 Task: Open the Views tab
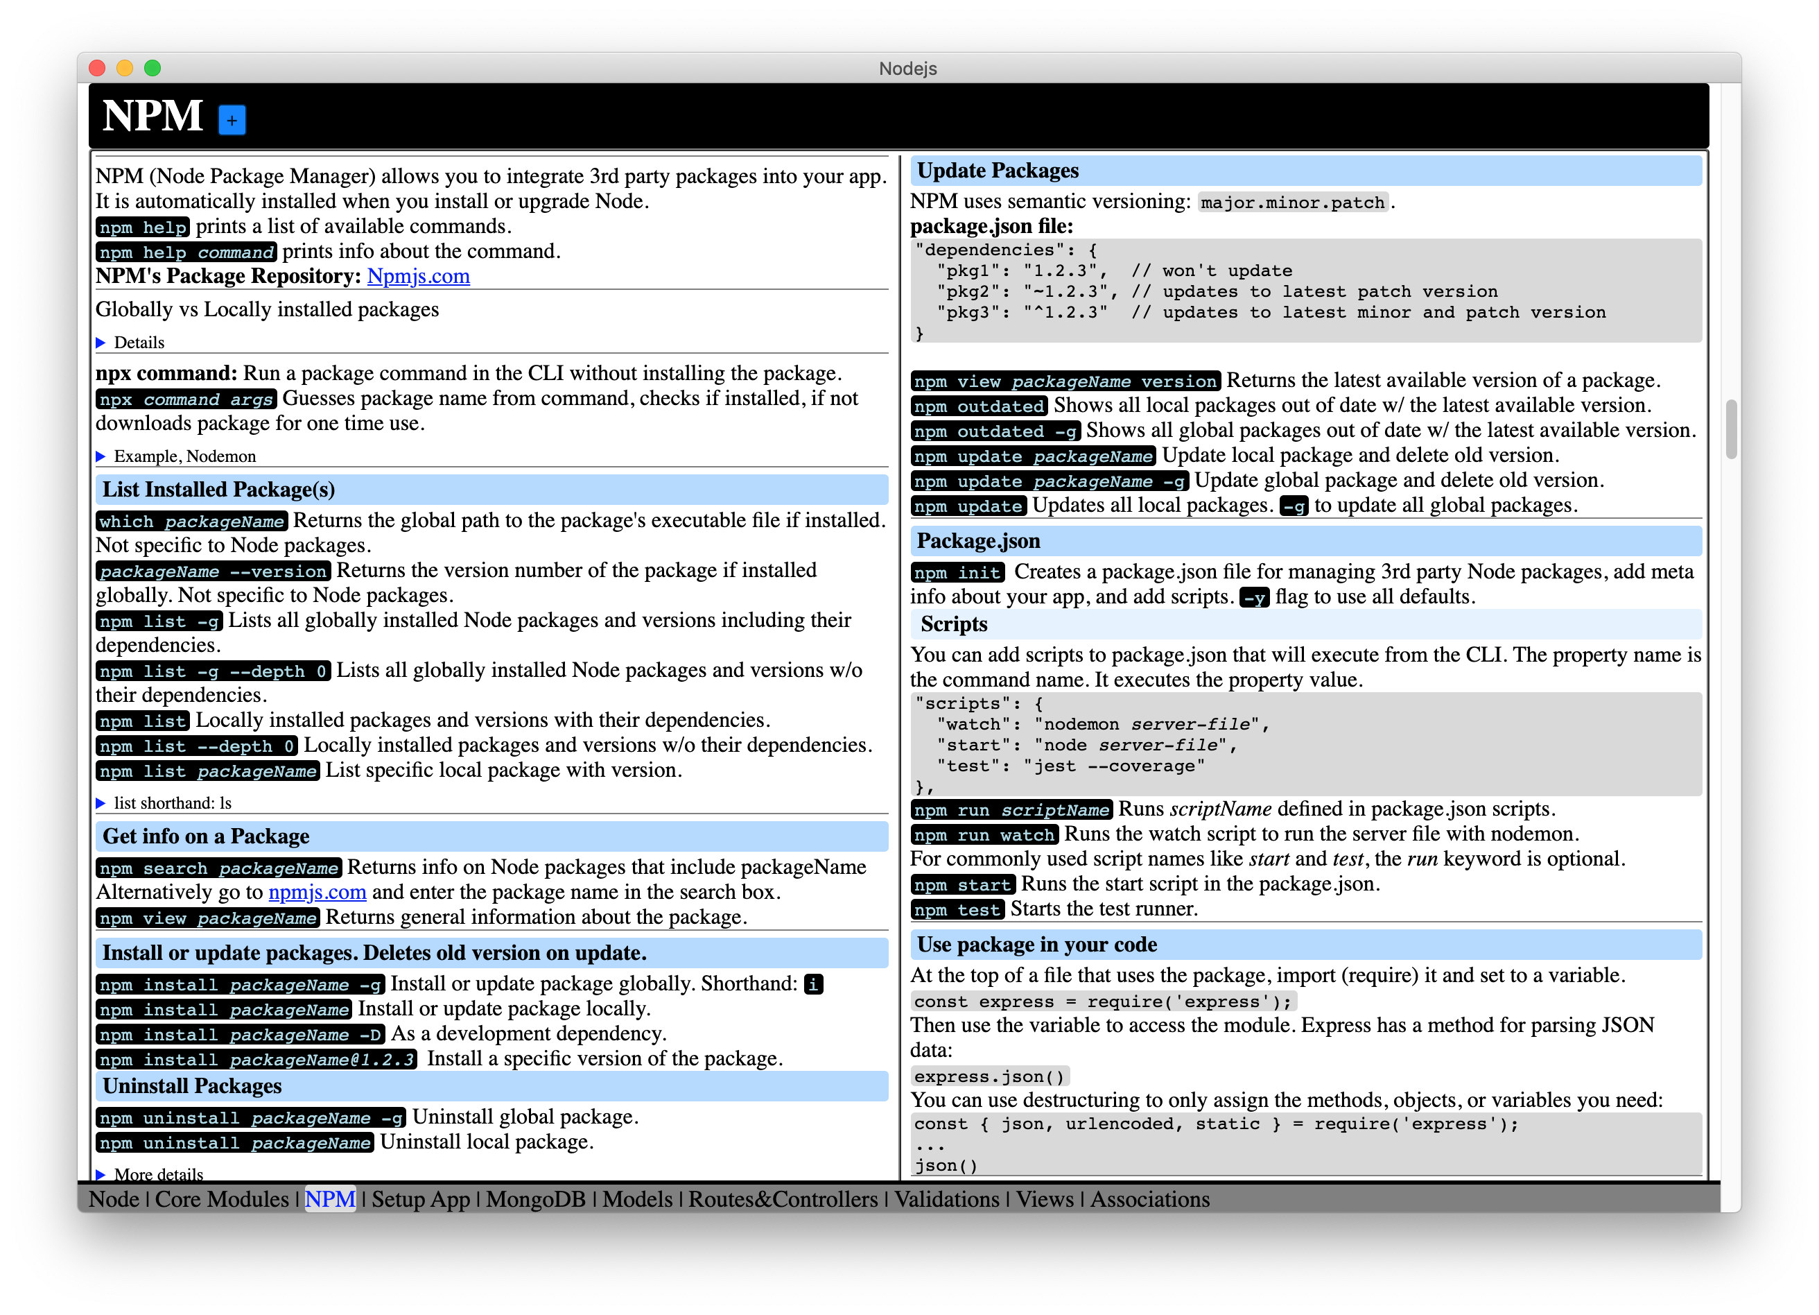coord(1044,1198)
